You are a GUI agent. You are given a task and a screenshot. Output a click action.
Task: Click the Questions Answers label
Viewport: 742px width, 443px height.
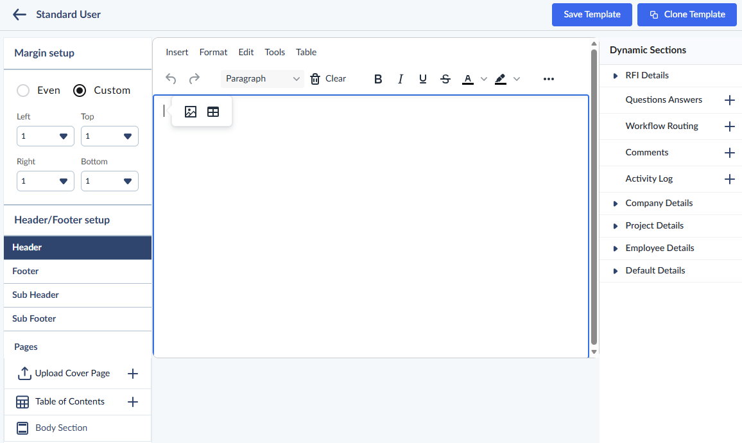pyautogui.click(x=664, y=100)
